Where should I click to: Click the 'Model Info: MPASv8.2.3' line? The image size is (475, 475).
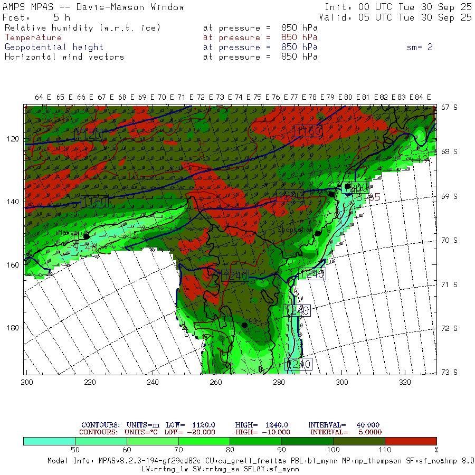pyautogui.click(x=261, y=461)
